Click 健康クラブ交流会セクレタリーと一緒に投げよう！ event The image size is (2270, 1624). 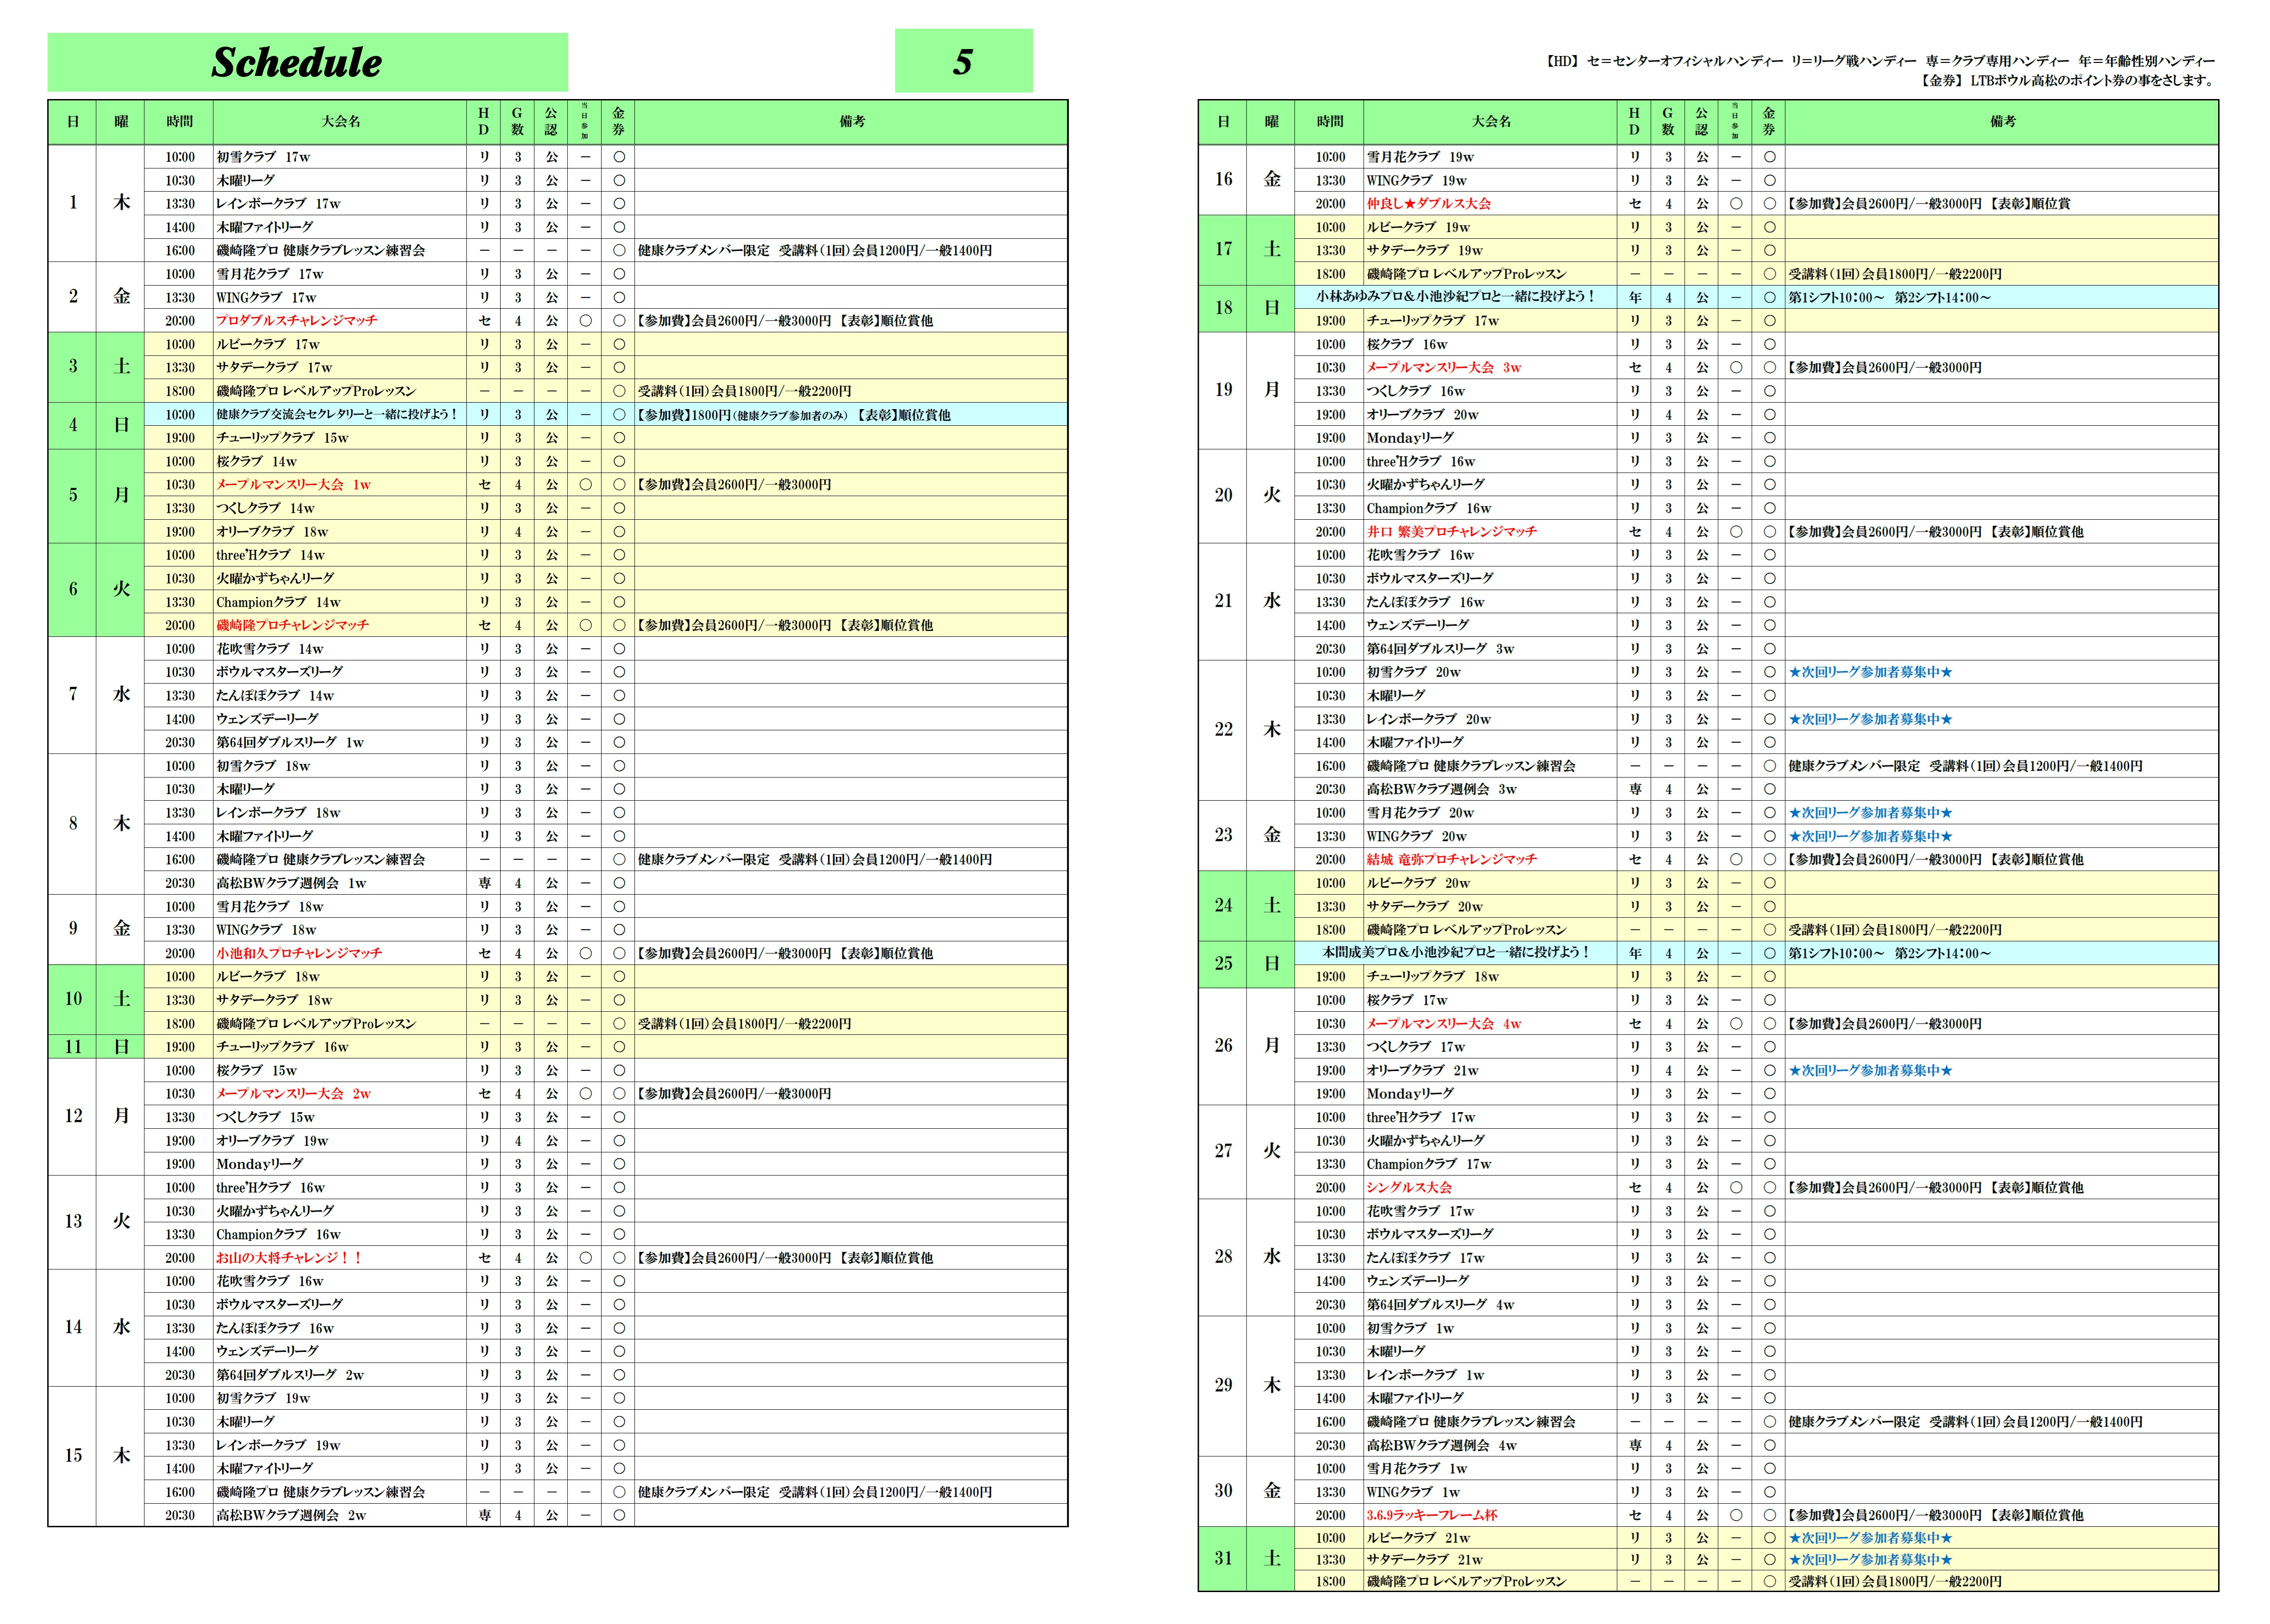coord(336,415)
